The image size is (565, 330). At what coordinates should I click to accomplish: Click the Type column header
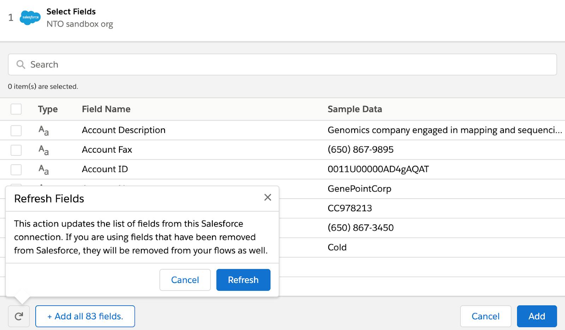pos(48,109)
